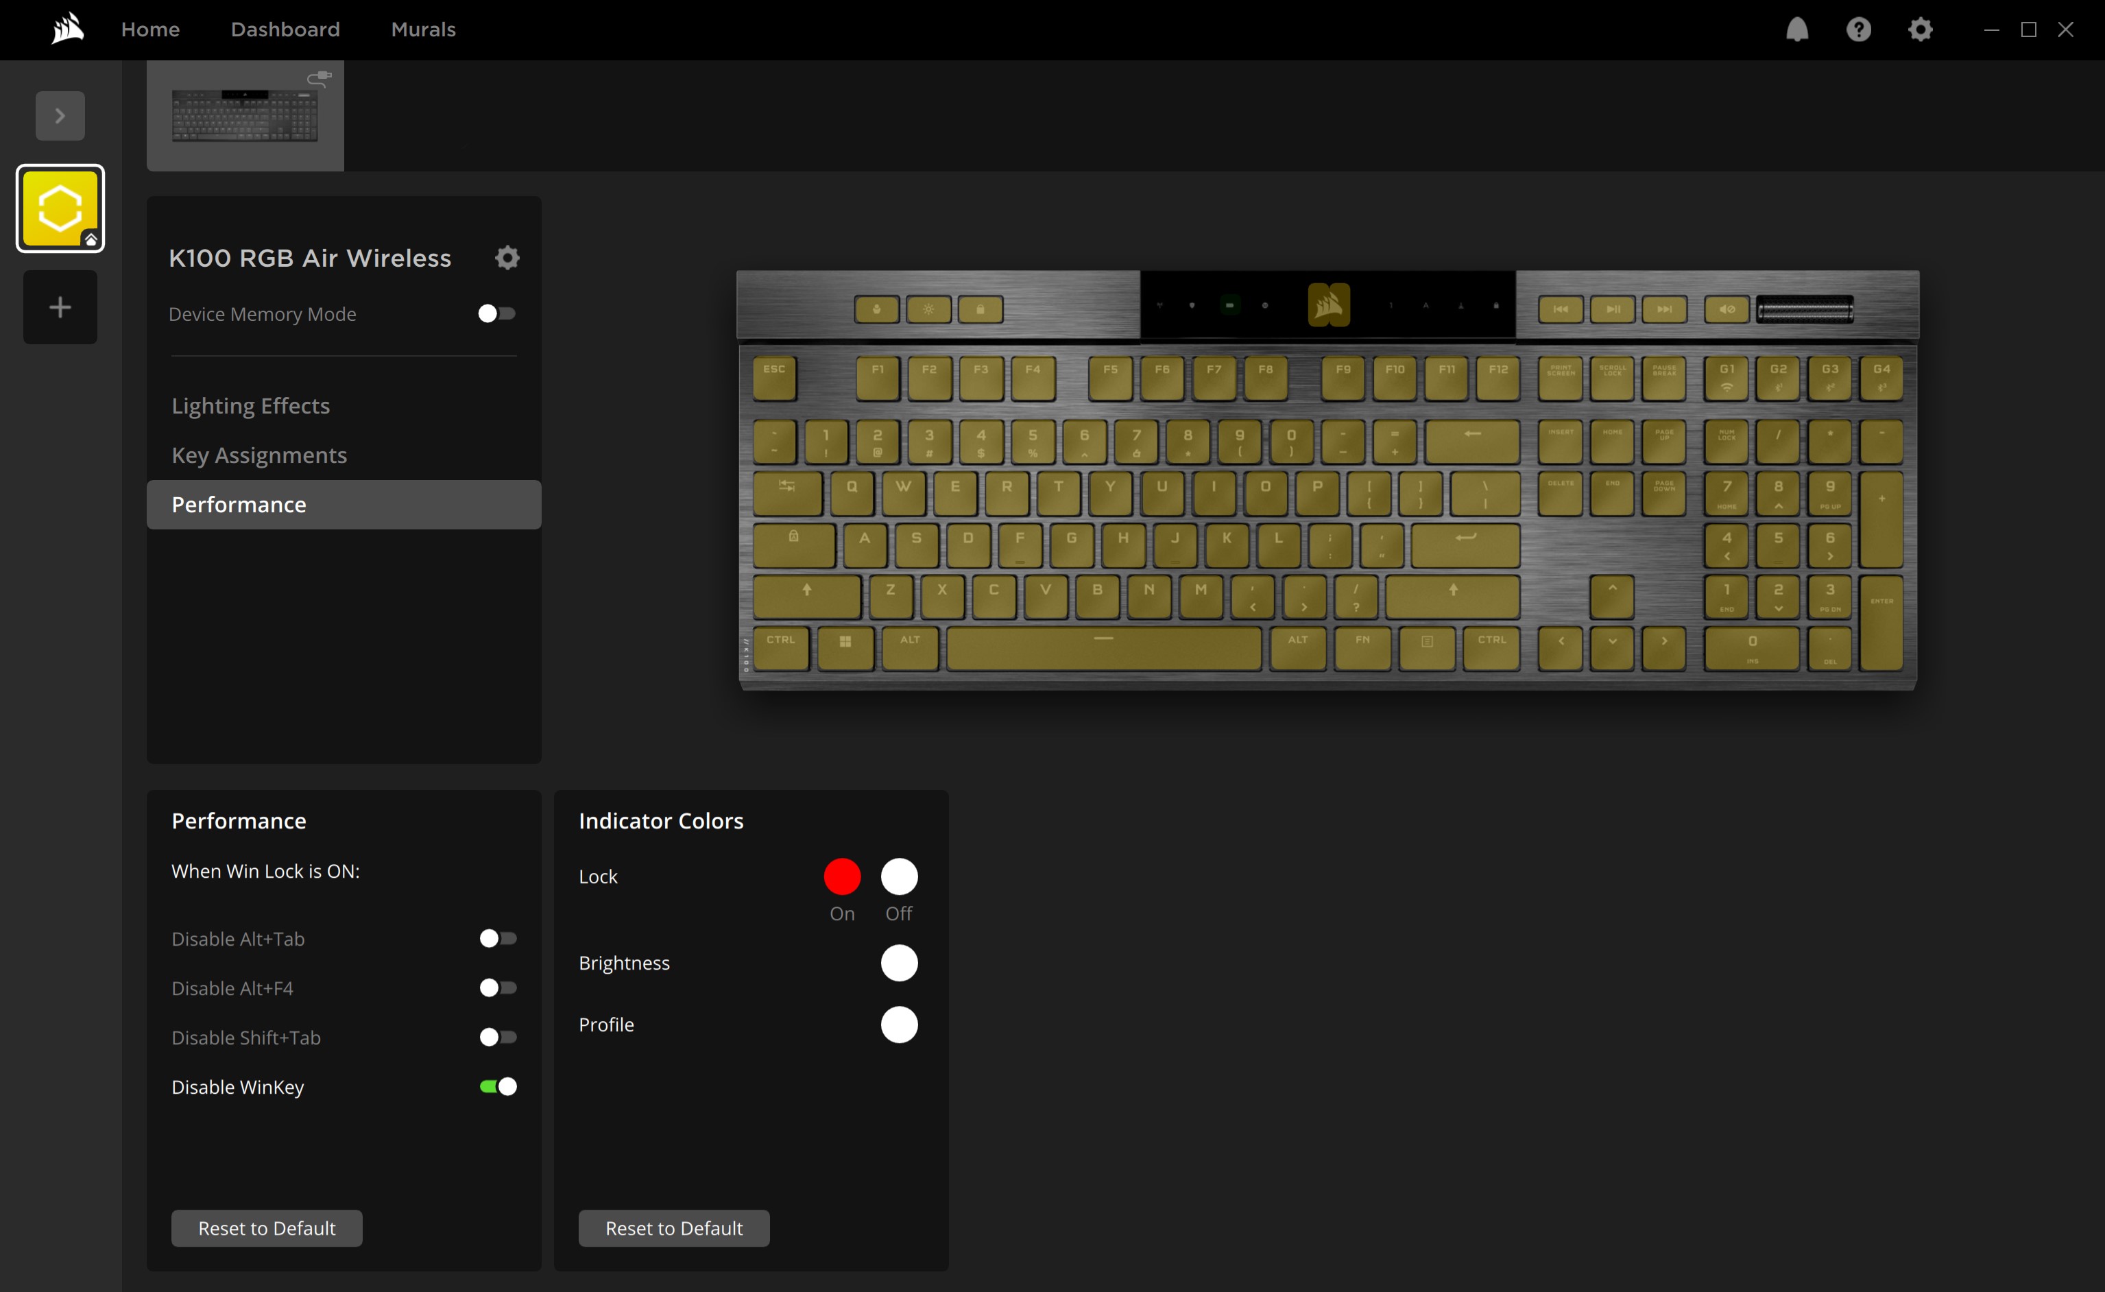Select the K100 keyboard device thumbnail
The width and height of the screenshot is (2105, 1292).
245,115
